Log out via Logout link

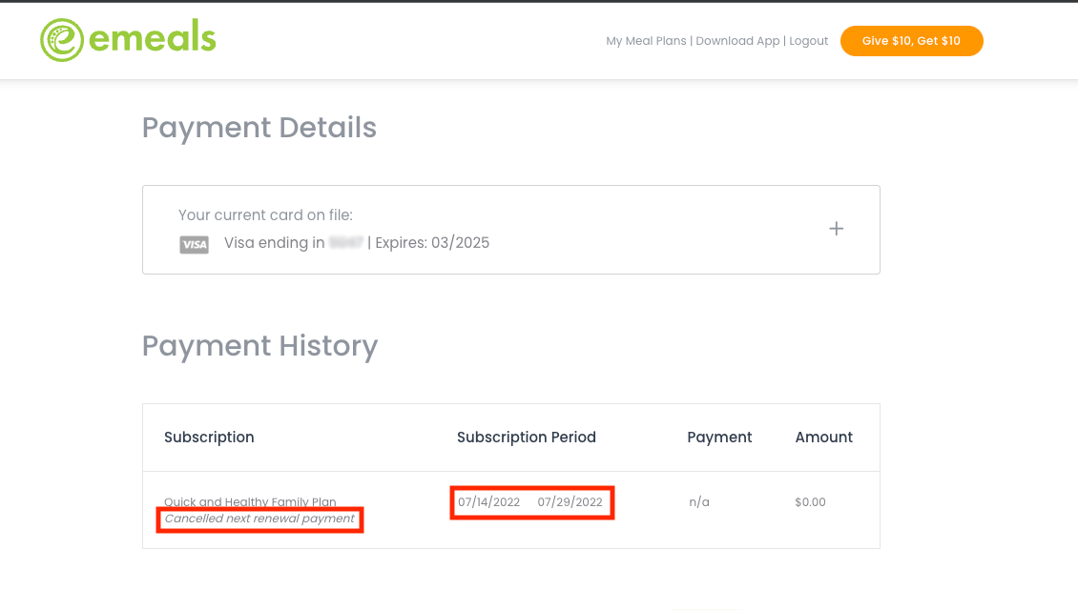point(809,41)
